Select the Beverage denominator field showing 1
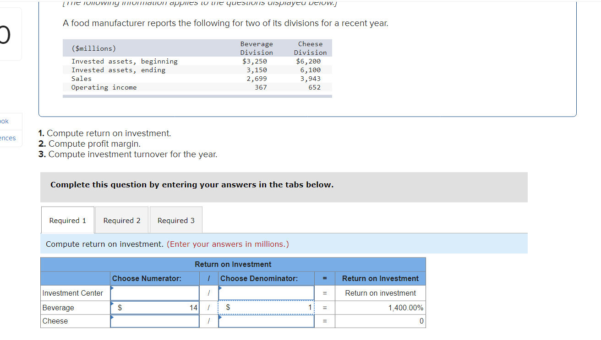 coord(266,308)
